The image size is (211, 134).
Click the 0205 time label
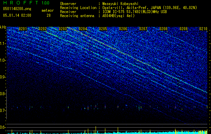pos(103,29)
